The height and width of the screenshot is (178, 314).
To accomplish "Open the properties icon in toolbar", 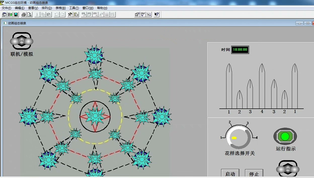I will click(x=137, y=14).
